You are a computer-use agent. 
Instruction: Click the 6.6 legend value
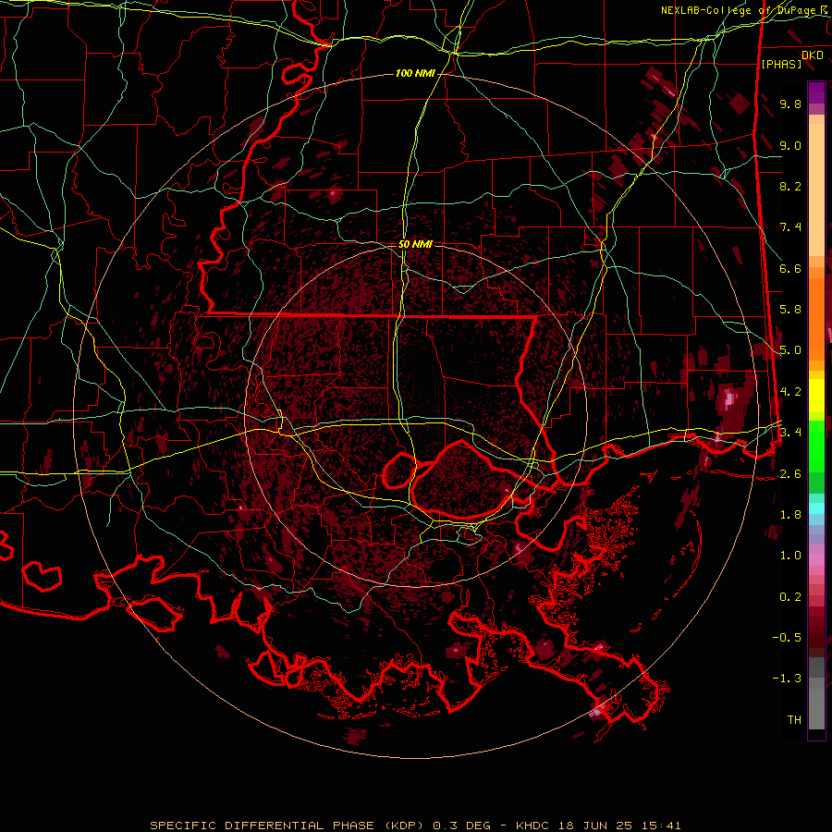coord(790,268)
